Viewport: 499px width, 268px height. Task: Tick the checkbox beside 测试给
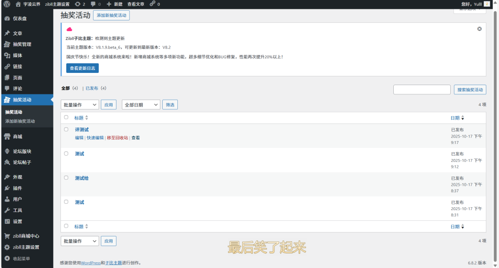coord(66,178)
